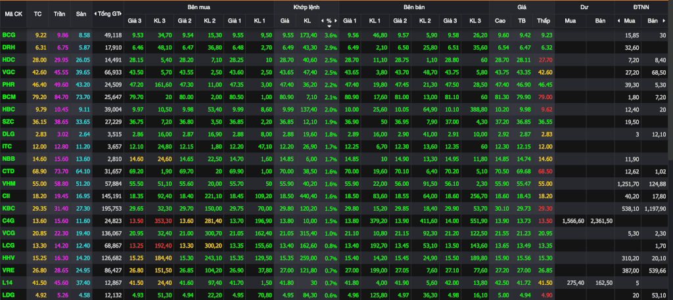673x300 pixels.
Task: Click the Khớp lệnh group header
Action: pyautogui.click(x=306, y=7)
